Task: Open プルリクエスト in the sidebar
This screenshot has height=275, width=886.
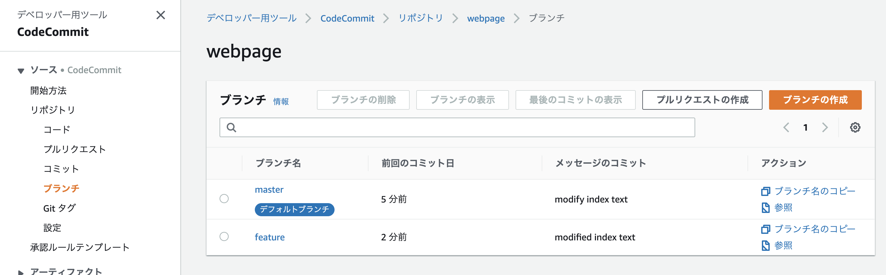Action: point(74,149)
